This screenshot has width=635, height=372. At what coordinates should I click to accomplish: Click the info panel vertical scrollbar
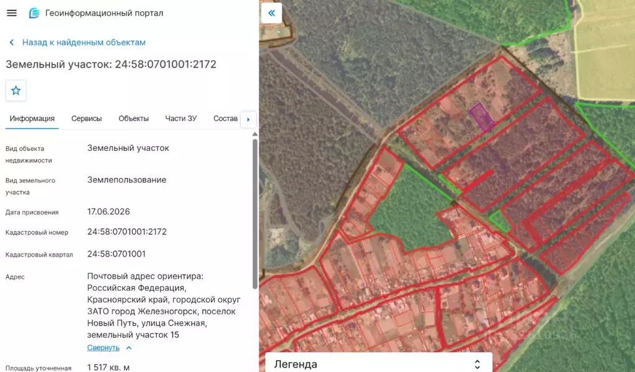tap(255, 214)
